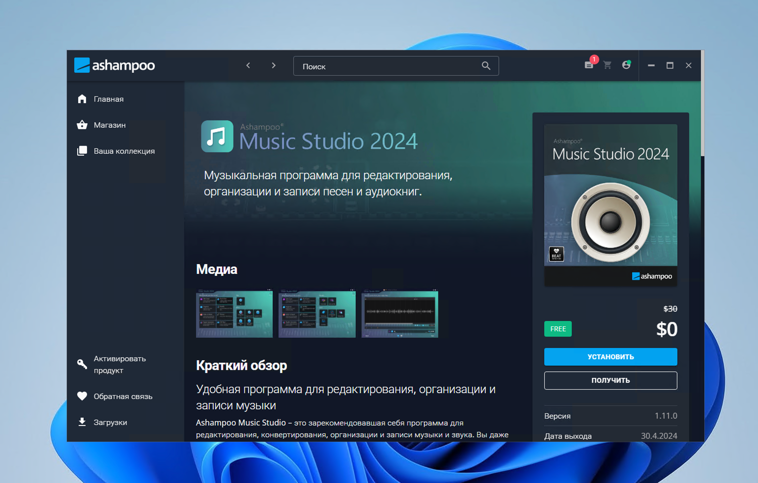Open the shopping cart icon
The width and height of the screenshot is (758, 483).
pos(607,66)
